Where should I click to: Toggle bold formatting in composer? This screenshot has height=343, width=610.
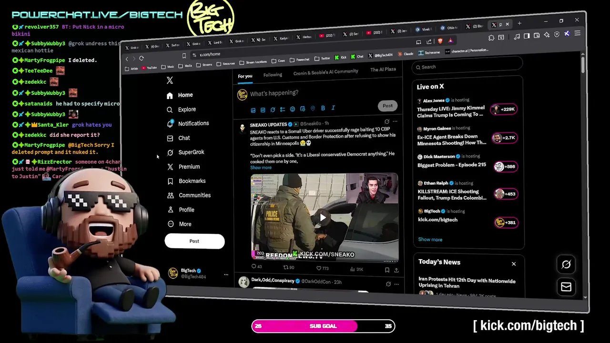click(x=323, y=108)
